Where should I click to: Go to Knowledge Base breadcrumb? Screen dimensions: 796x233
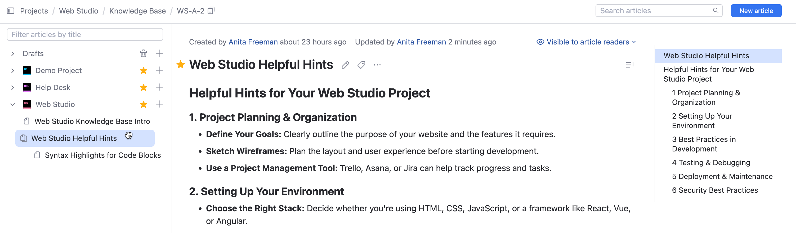137,11
